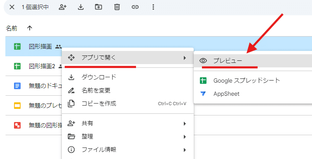Expand the 整理 submenu arrow

coord(185,137)
